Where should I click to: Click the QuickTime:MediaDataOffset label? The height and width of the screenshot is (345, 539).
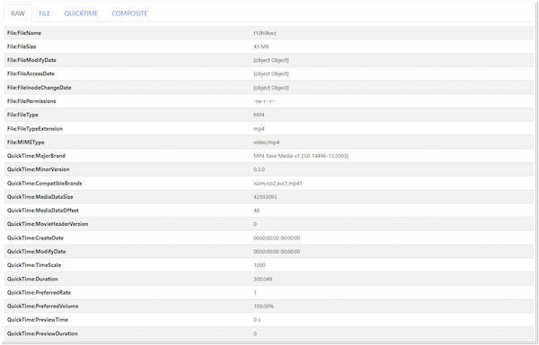[43, 211]
